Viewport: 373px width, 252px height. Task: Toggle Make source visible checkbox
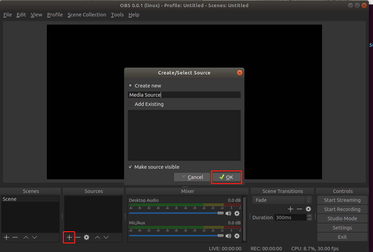coord(130,167)
